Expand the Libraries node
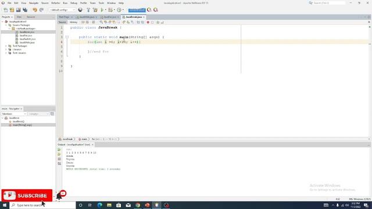This screenshot has height=209, width=372. tap(6, 49)
